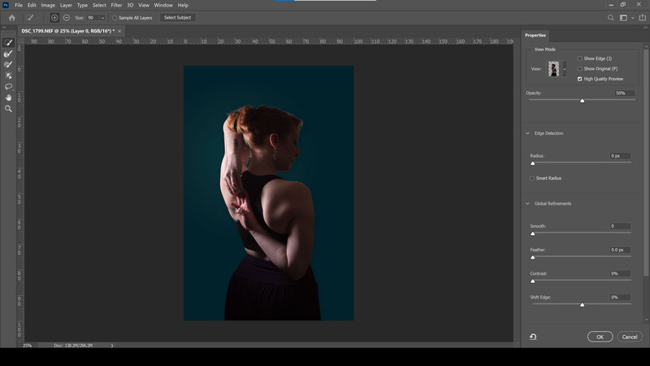650x366 pixels.
Task: Click the Contrast slider handle
Action: (x=533, y=281)
